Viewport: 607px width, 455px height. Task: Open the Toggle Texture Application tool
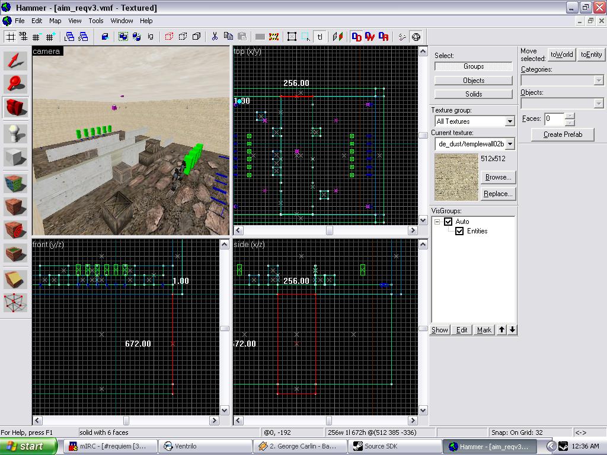pos(16,182)
